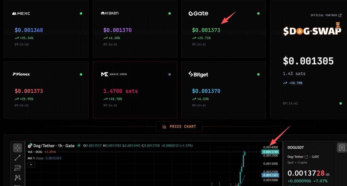This screenshot has height=186, width=347.
Task: Click the Bitget exchange logo
Action: click(198, 74)
